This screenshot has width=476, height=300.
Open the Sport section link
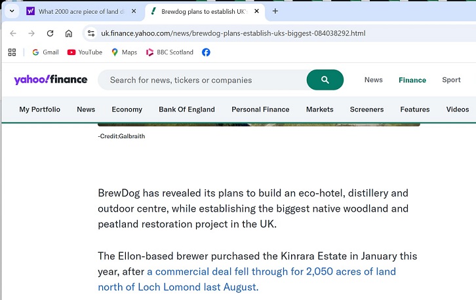point(451,80)
